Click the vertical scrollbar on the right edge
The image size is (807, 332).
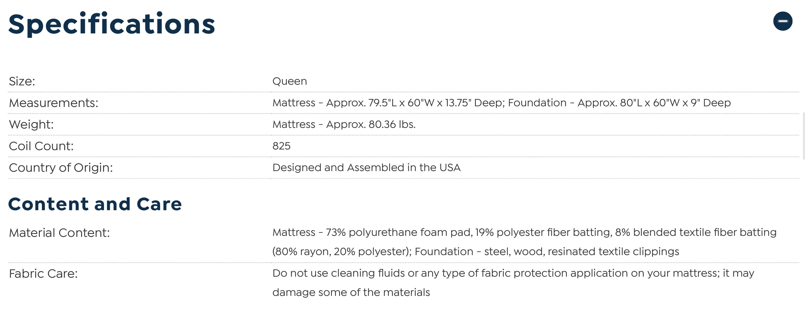pos(804,136)
